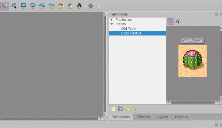Image resolution: width=222 pixels, height=128 pixels.
Task: Select Objects tool in the template preview toolbar
Action: click(171, 21)
